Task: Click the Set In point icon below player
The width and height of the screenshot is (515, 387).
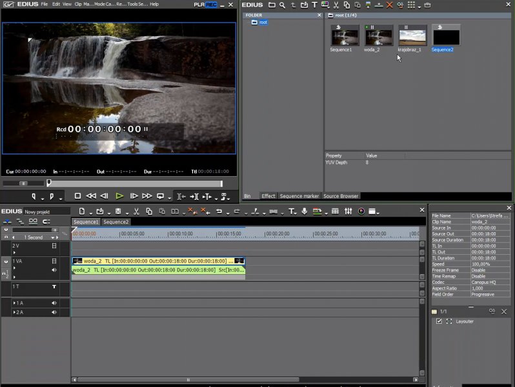Action: point(34,196)
